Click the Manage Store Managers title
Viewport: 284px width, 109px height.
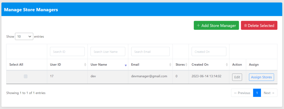31,10
